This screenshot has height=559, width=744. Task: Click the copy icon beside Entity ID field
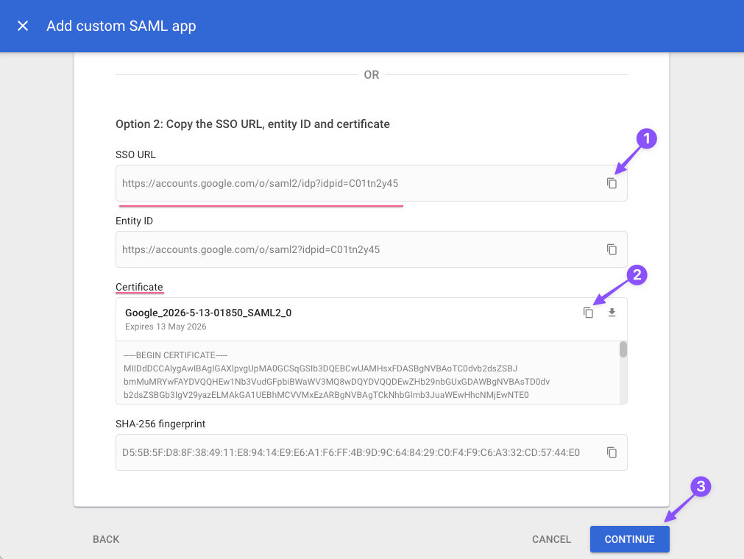(x=612, y=249)
